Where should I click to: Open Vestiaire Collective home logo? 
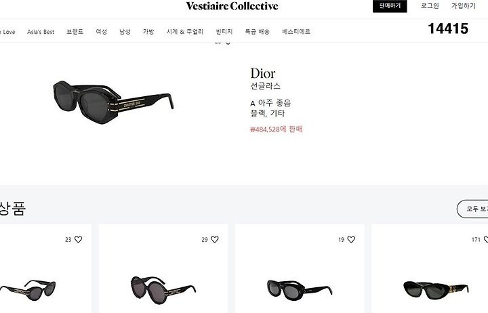point(232,6)
